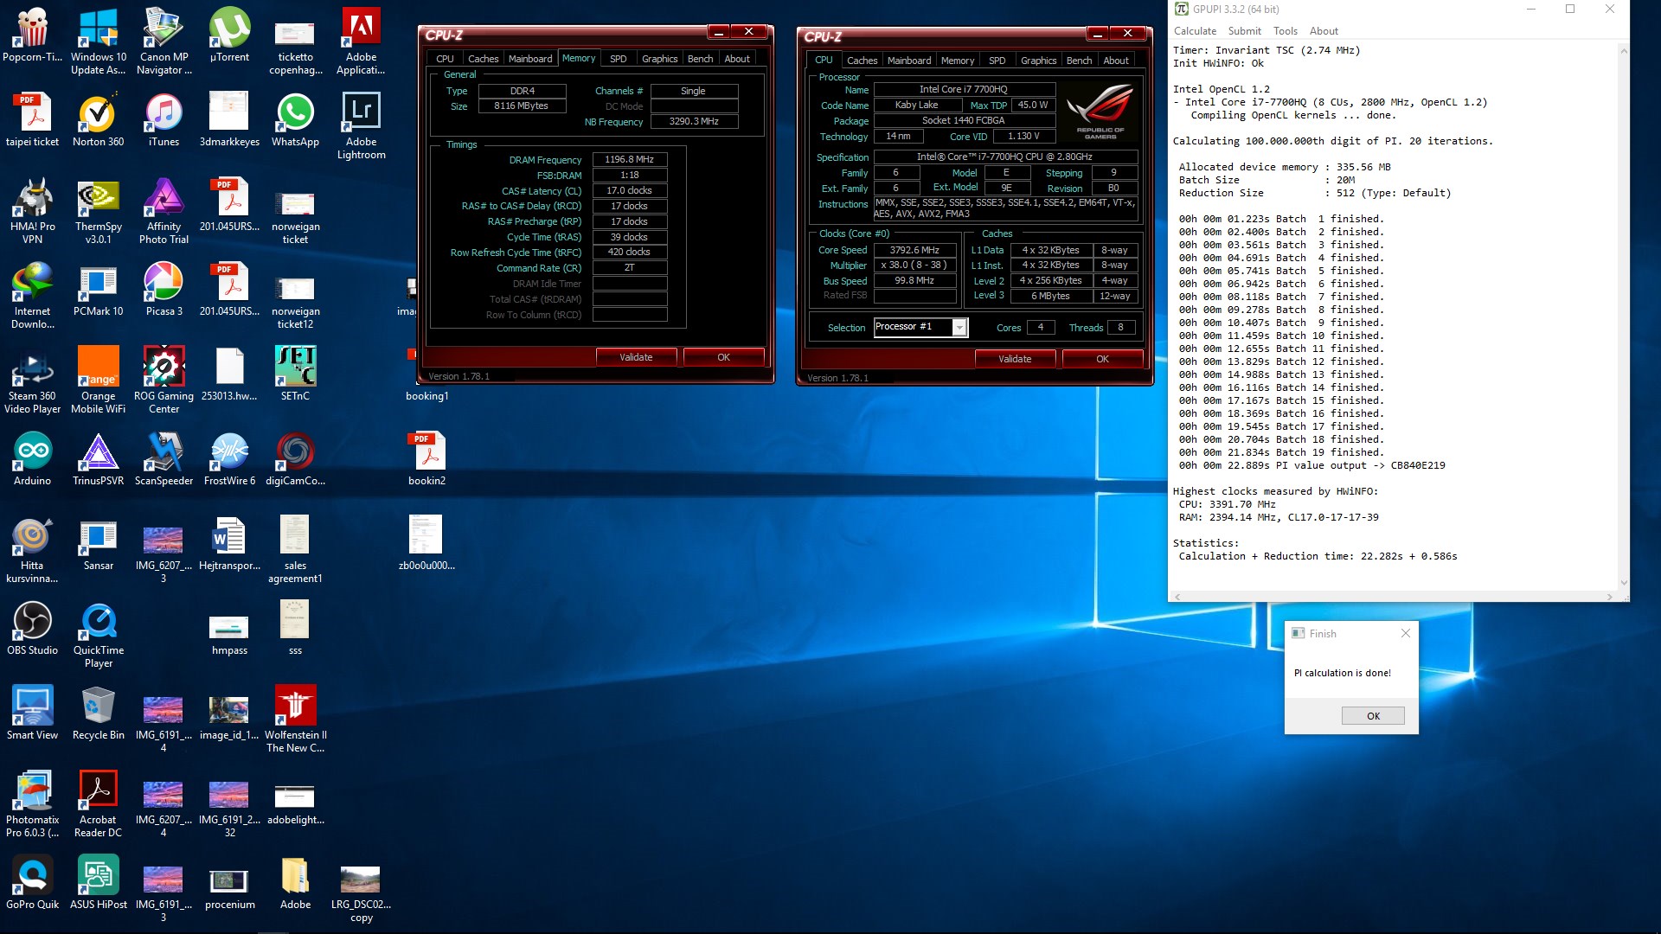This screenshot has height=934, width=1661.
Task: Open Photomatix Pro 6.0.3 shortcut
Action: 32,804
